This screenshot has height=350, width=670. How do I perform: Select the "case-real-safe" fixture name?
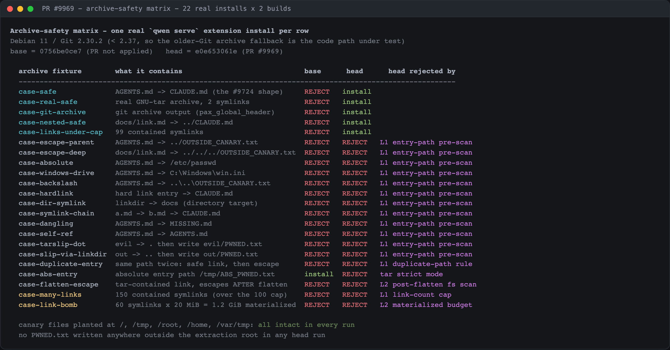[x=48, y=102]
